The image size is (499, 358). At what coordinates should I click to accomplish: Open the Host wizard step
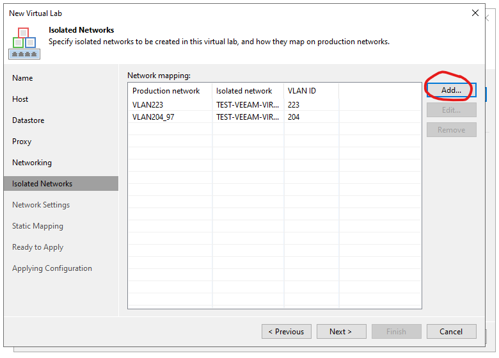click(20, 99)
